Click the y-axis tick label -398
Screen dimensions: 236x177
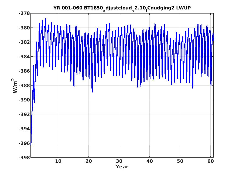coord(24,158)
